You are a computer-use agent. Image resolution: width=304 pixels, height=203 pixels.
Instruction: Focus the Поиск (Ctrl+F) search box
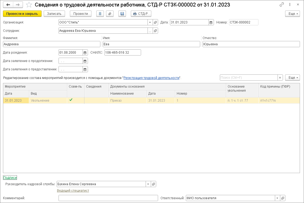tap(249, 77)
